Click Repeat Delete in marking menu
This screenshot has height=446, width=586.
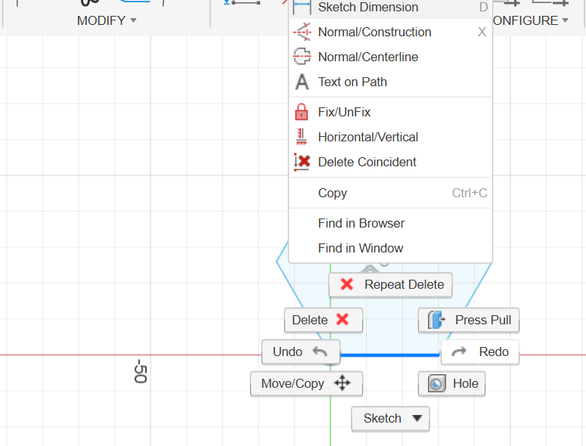coord(391,285)
